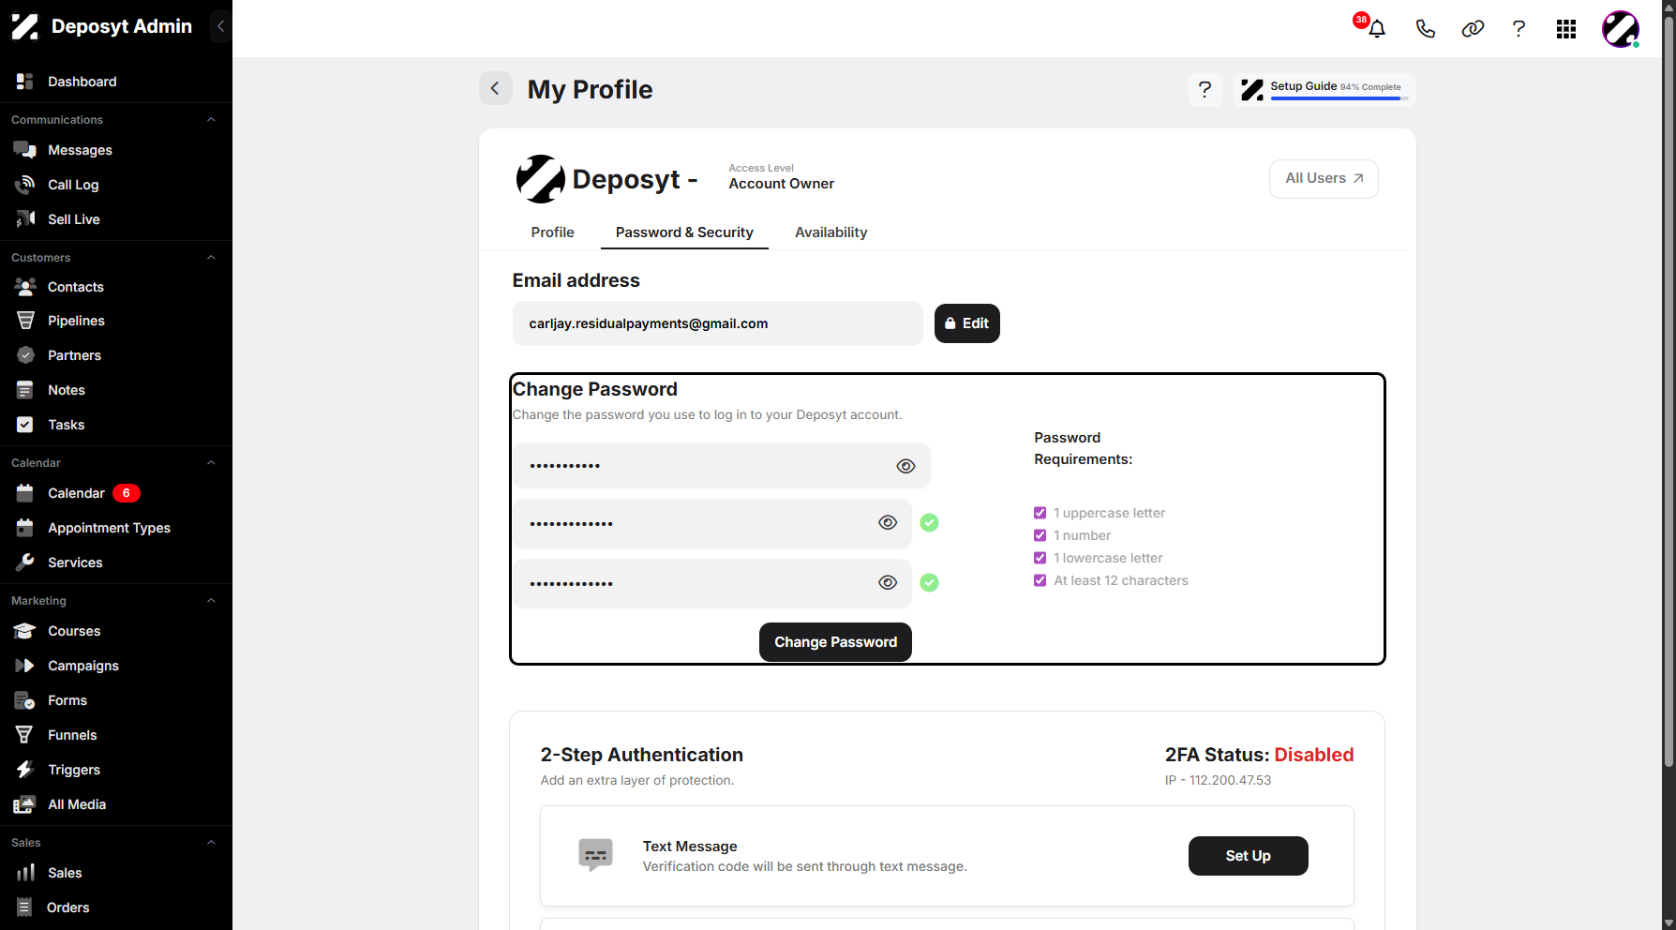Open the notifications bell
1676x930 pixels.
coord(1376,29)
